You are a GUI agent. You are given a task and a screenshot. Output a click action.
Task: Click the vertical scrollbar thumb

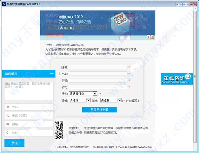click(x=195, y=76)
